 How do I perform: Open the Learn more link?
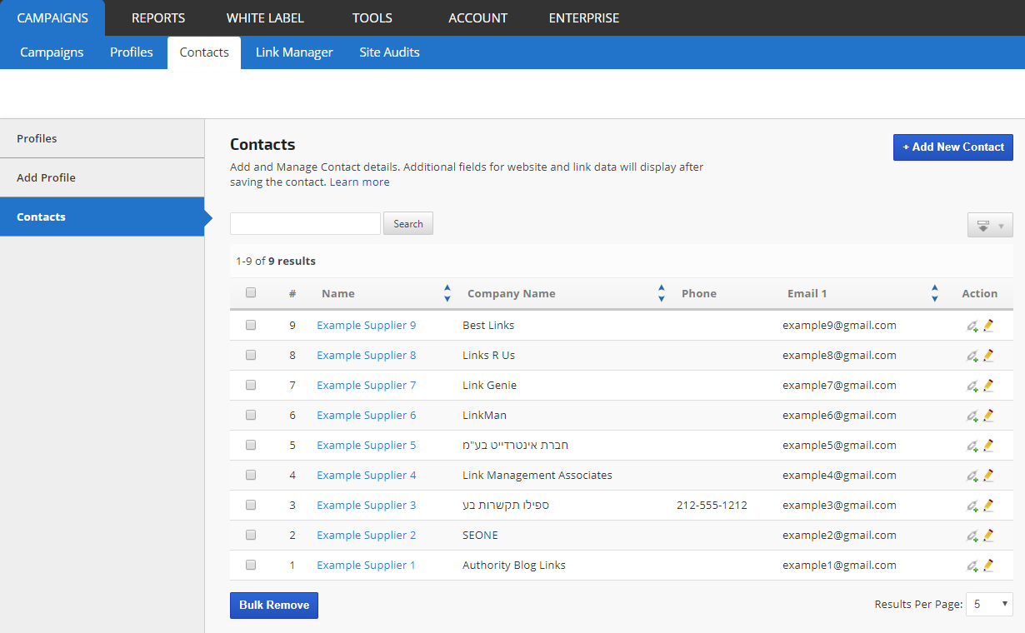359,182
